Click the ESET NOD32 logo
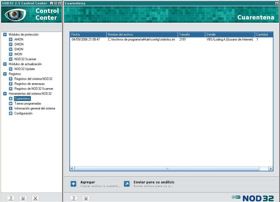This screenshot has width=280, height=202. (253, 198)
